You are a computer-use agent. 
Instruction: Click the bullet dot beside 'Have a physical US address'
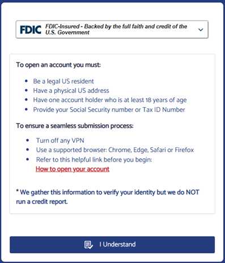(26, 90)
